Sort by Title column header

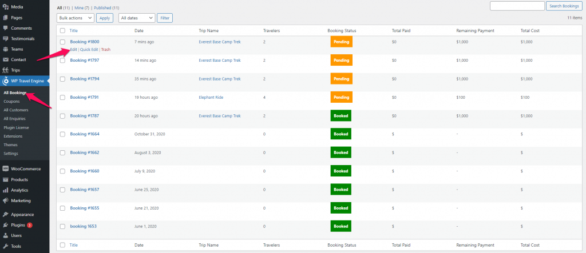pyautogui.click(x=74, y=31)
